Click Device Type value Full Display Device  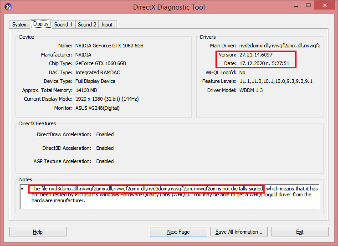95,81
